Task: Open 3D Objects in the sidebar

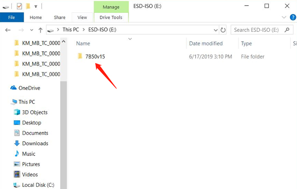Action: (x=35, y=112)
